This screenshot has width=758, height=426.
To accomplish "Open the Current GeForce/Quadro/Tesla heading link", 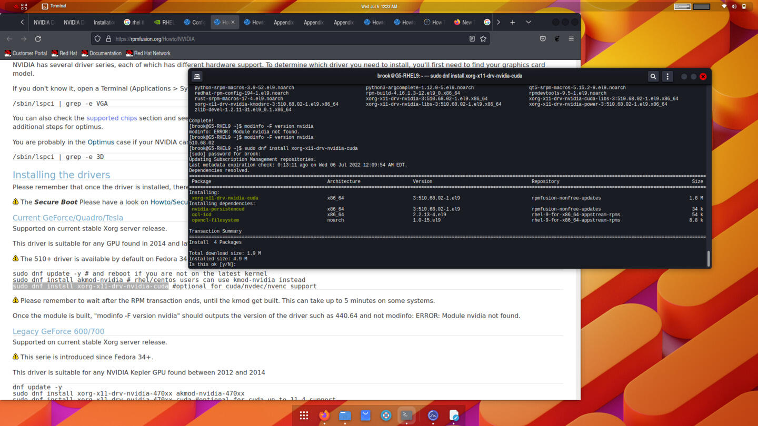I will click(68, 218).
